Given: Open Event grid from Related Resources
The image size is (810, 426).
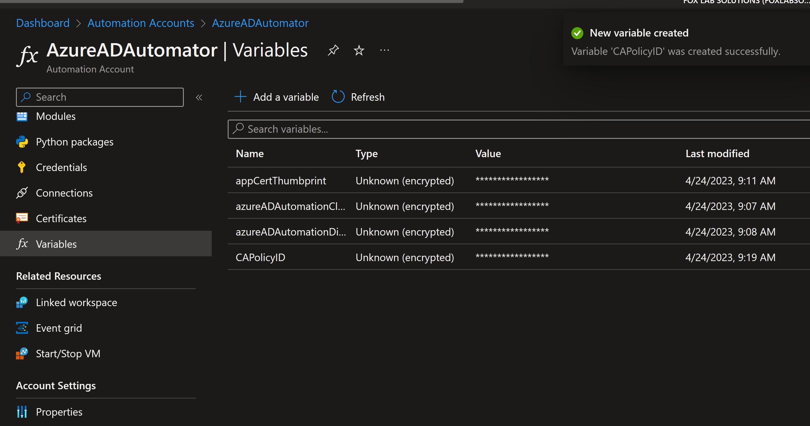Looking at the screenshot, I should [x=59, y=328].
